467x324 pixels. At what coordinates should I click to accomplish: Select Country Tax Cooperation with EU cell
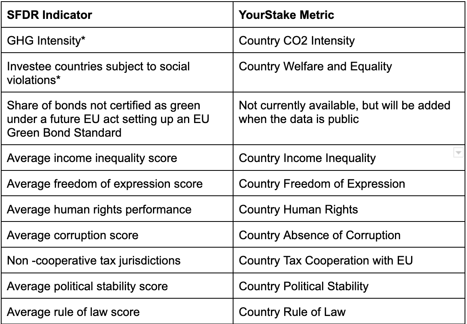coord(349,260)
